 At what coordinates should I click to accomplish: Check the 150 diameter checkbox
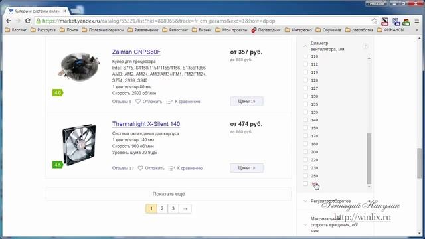[305, 128]
